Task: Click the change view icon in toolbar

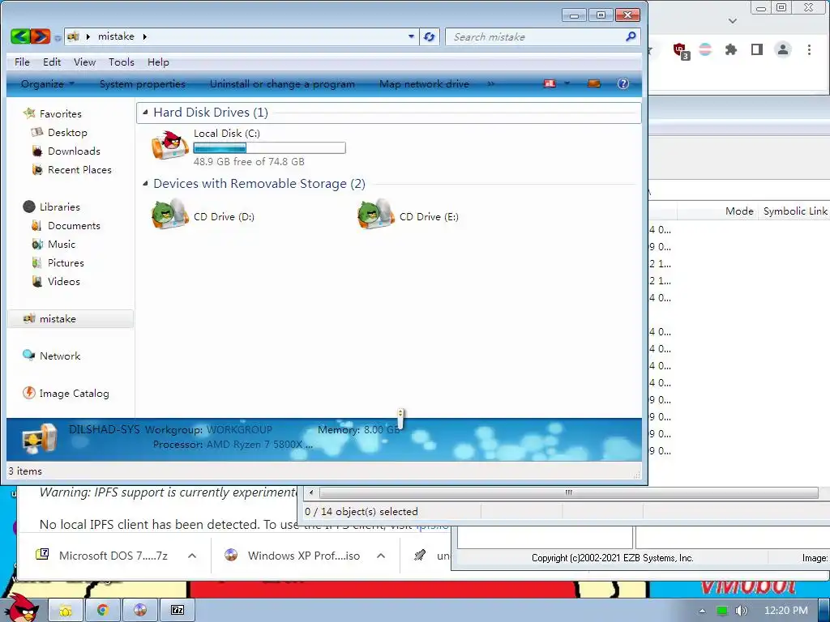Action: point(550,83)
